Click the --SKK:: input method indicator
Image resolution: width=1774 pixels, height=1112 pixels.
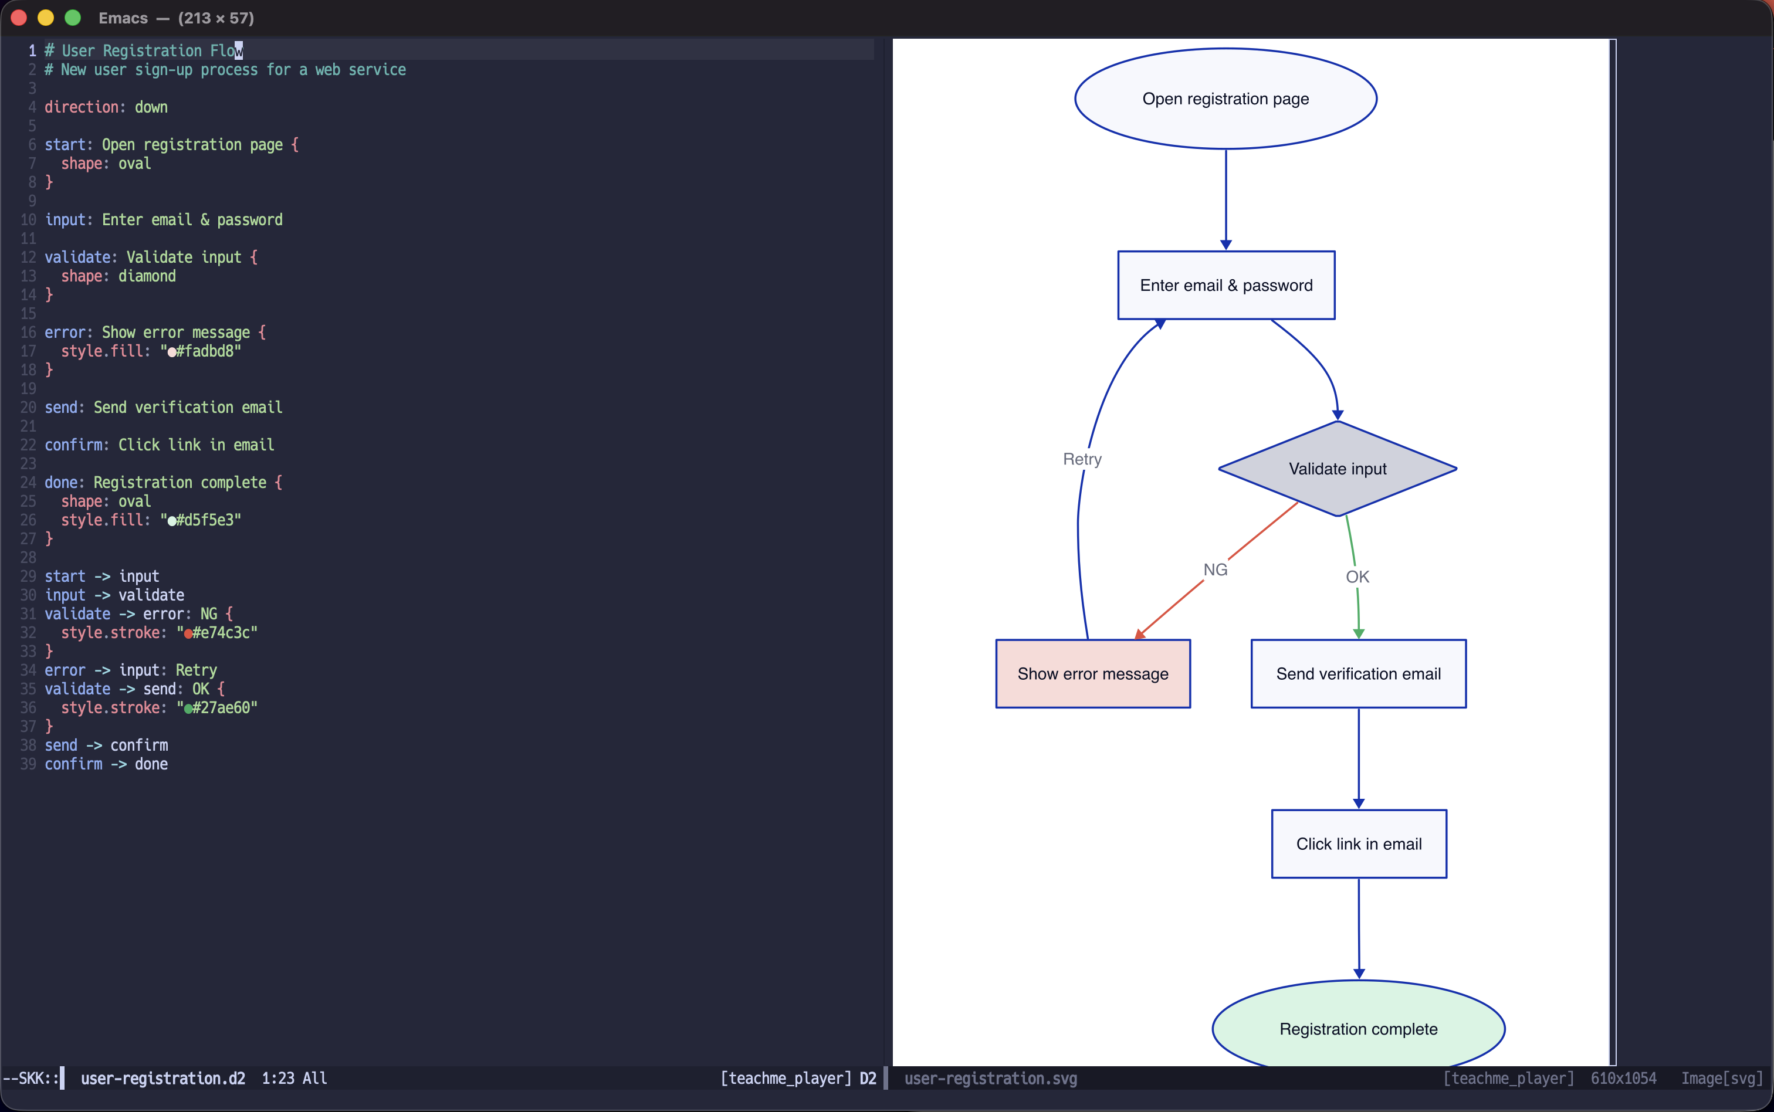(30, 1078)
